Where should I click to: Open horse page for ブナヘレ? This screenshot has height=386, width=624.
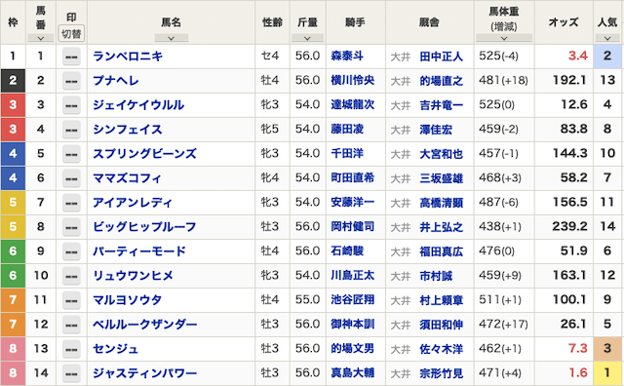coord(116,81)
